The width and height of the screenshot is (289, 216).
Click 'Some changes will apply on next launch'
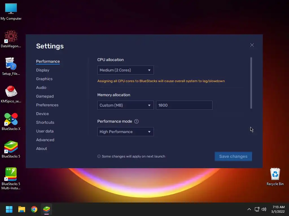(133, 156)
